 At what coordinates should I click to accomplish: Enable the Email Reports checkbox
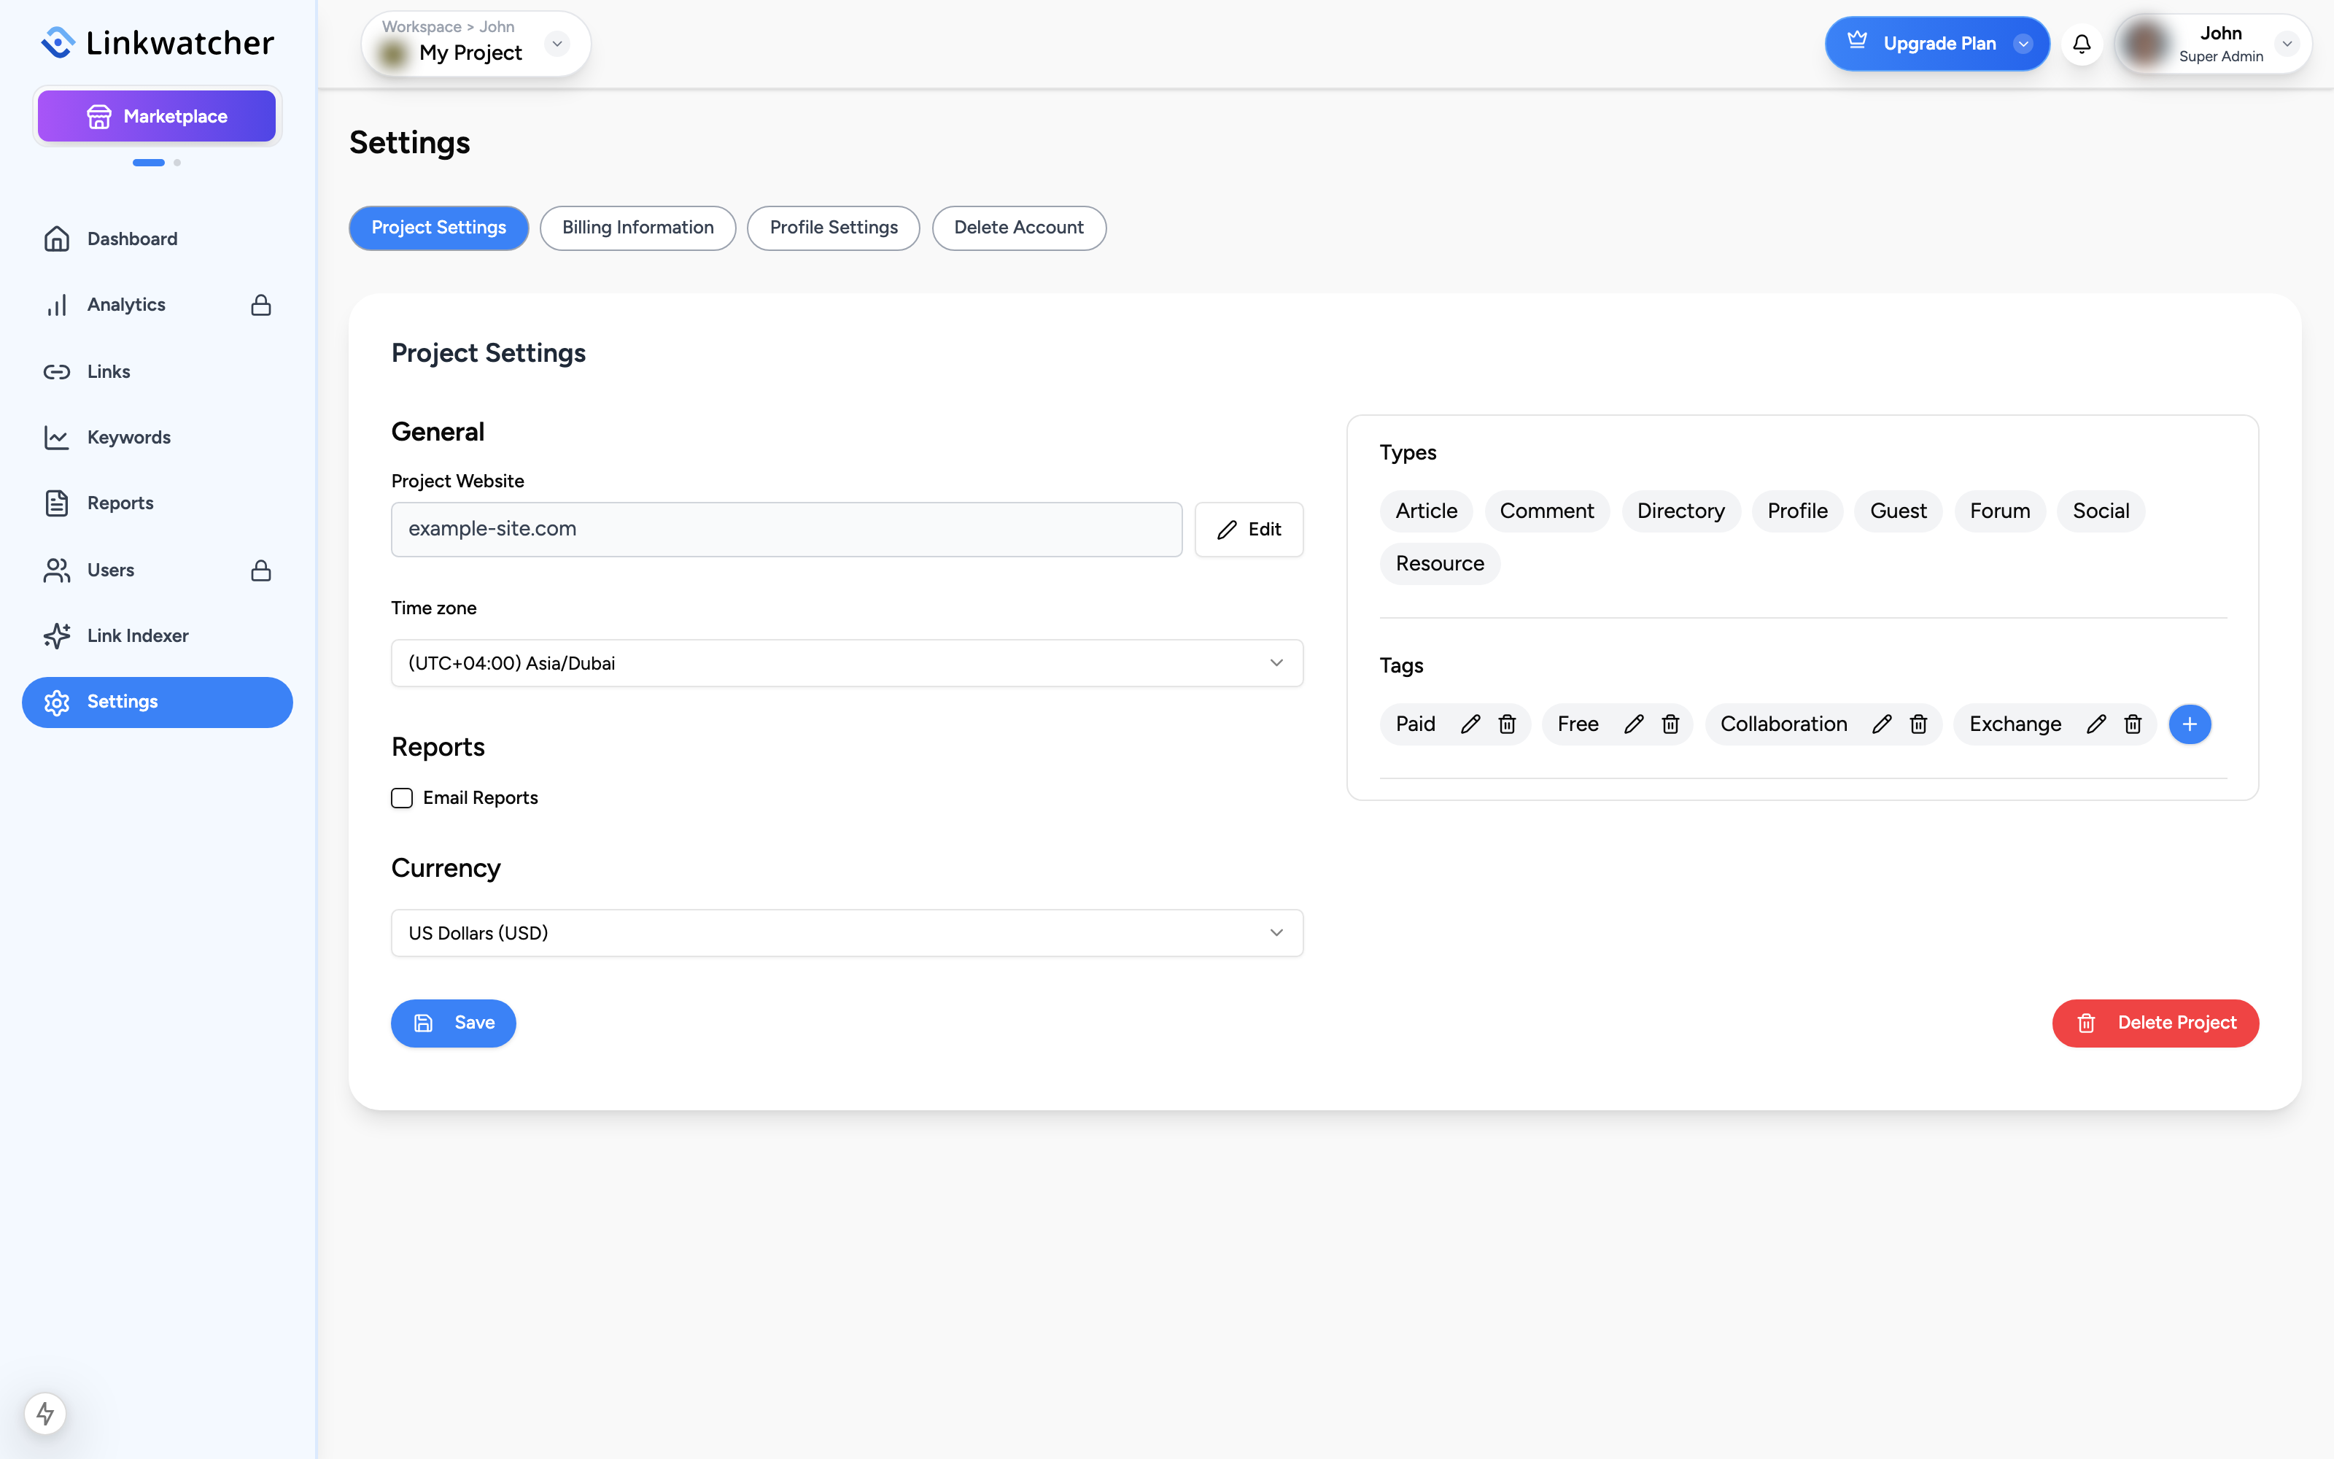[x=401, y=798]
